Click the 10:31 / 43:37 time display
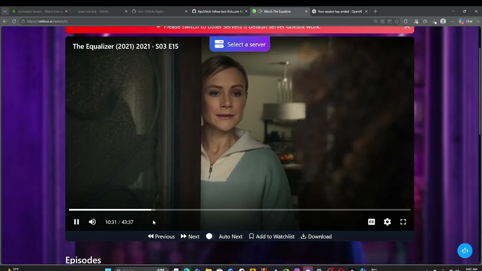482x271 pixels. coord(119,222)
